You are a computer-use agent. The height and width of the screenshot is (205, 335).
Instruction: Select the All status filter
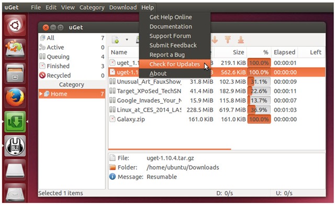[72, 38]
